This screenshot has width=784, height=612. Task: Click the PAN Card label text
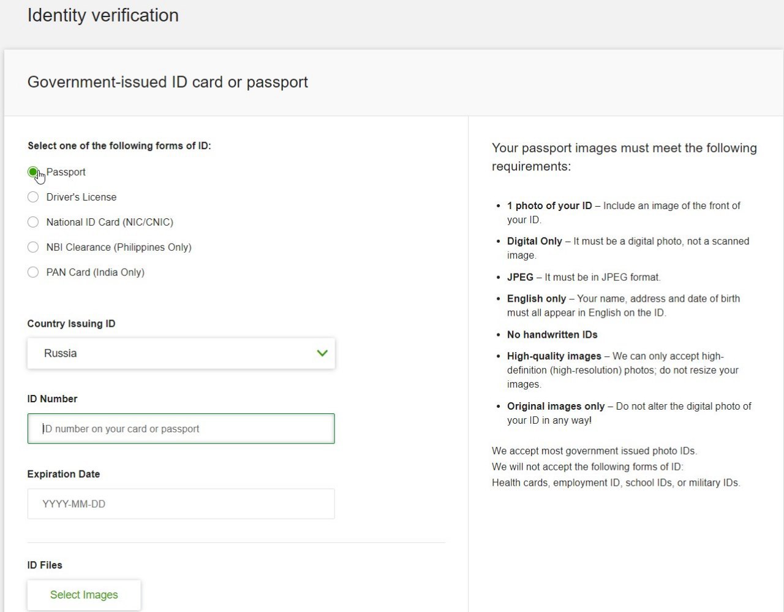tap(96, 272)
